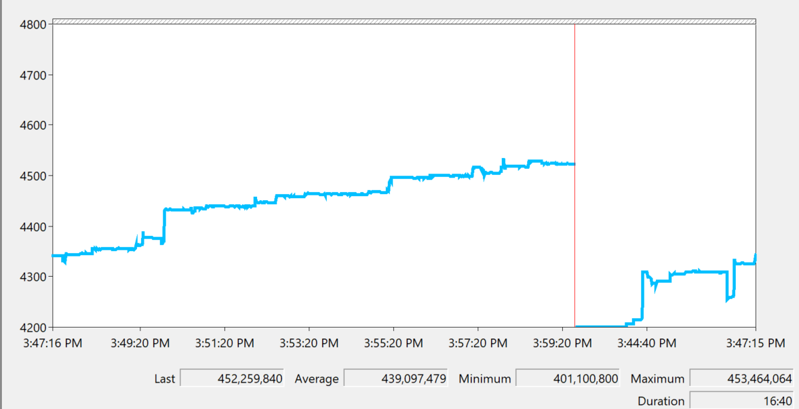The image size is (799, 409).
Task: Click the Duration field showing 16:40
Action: tap(741, 402)
